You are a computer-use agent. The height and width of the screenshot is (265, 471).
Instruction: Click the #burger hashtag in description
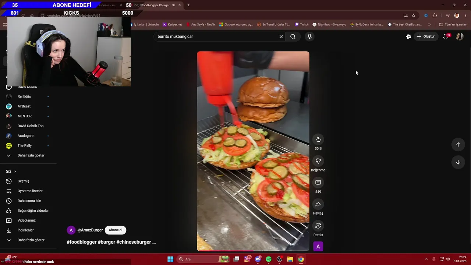[106, 242]
